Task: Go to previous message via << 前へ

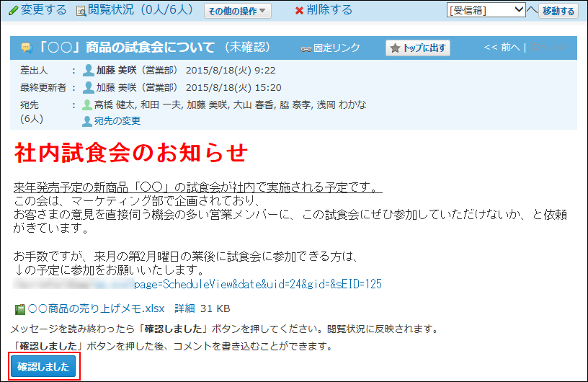Action: (502, 48)
